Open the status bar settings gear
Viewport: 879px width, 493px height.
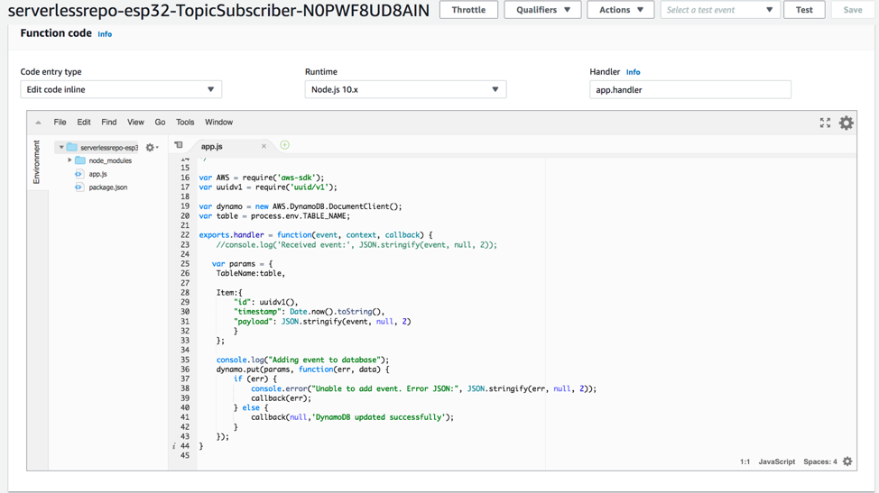[847, 461]
